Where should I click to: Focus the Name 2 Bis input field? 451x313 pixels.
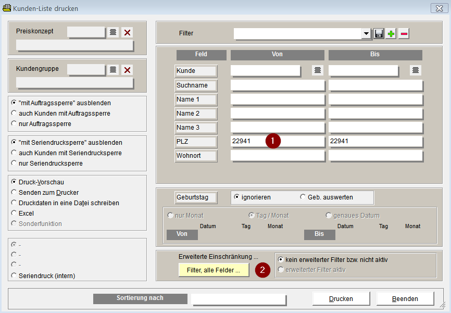click(375, 114)
